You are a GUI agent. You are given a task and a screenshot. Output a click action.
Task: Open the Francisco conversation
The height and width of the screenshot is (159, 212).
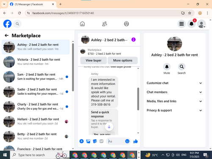click(x=36, y=148)
